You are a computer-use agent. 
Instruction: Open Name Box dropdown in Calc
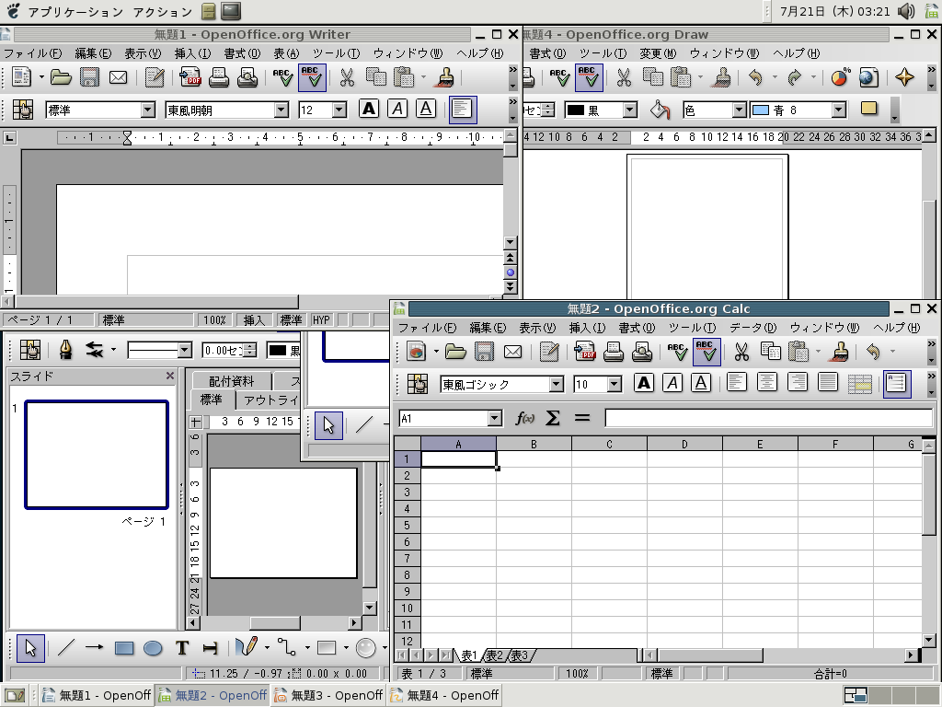(x=494, y=419)
